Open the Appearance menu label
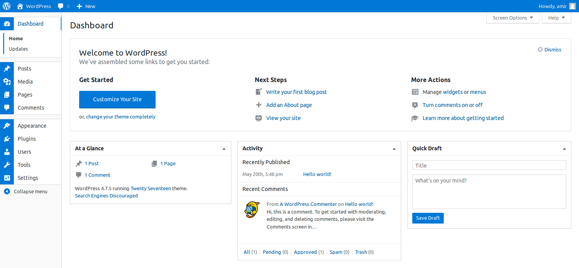 coord(32,126)
